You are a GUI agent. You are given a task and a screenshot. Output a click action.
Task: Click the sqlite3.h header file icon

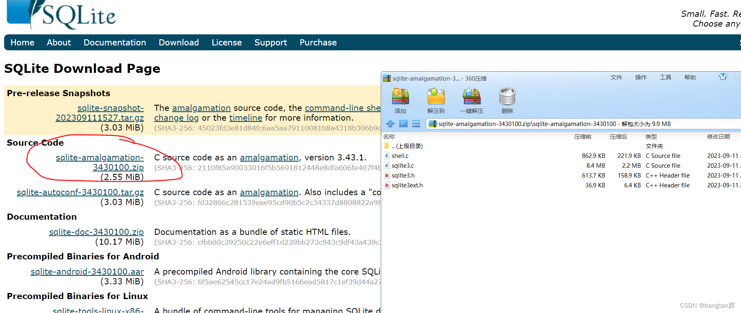click(387, 176)
